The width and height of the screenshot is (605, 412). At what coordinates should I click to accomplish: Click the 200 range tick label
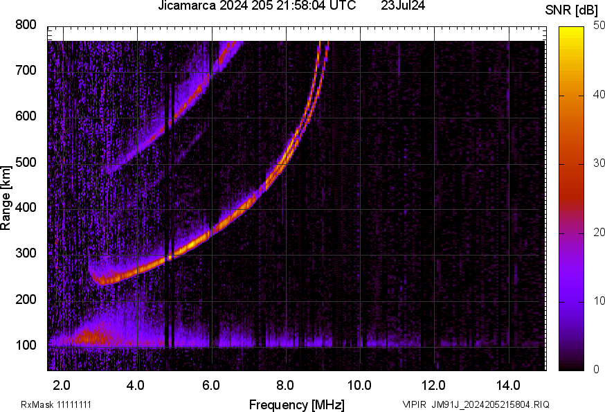[x=26, y=299]
